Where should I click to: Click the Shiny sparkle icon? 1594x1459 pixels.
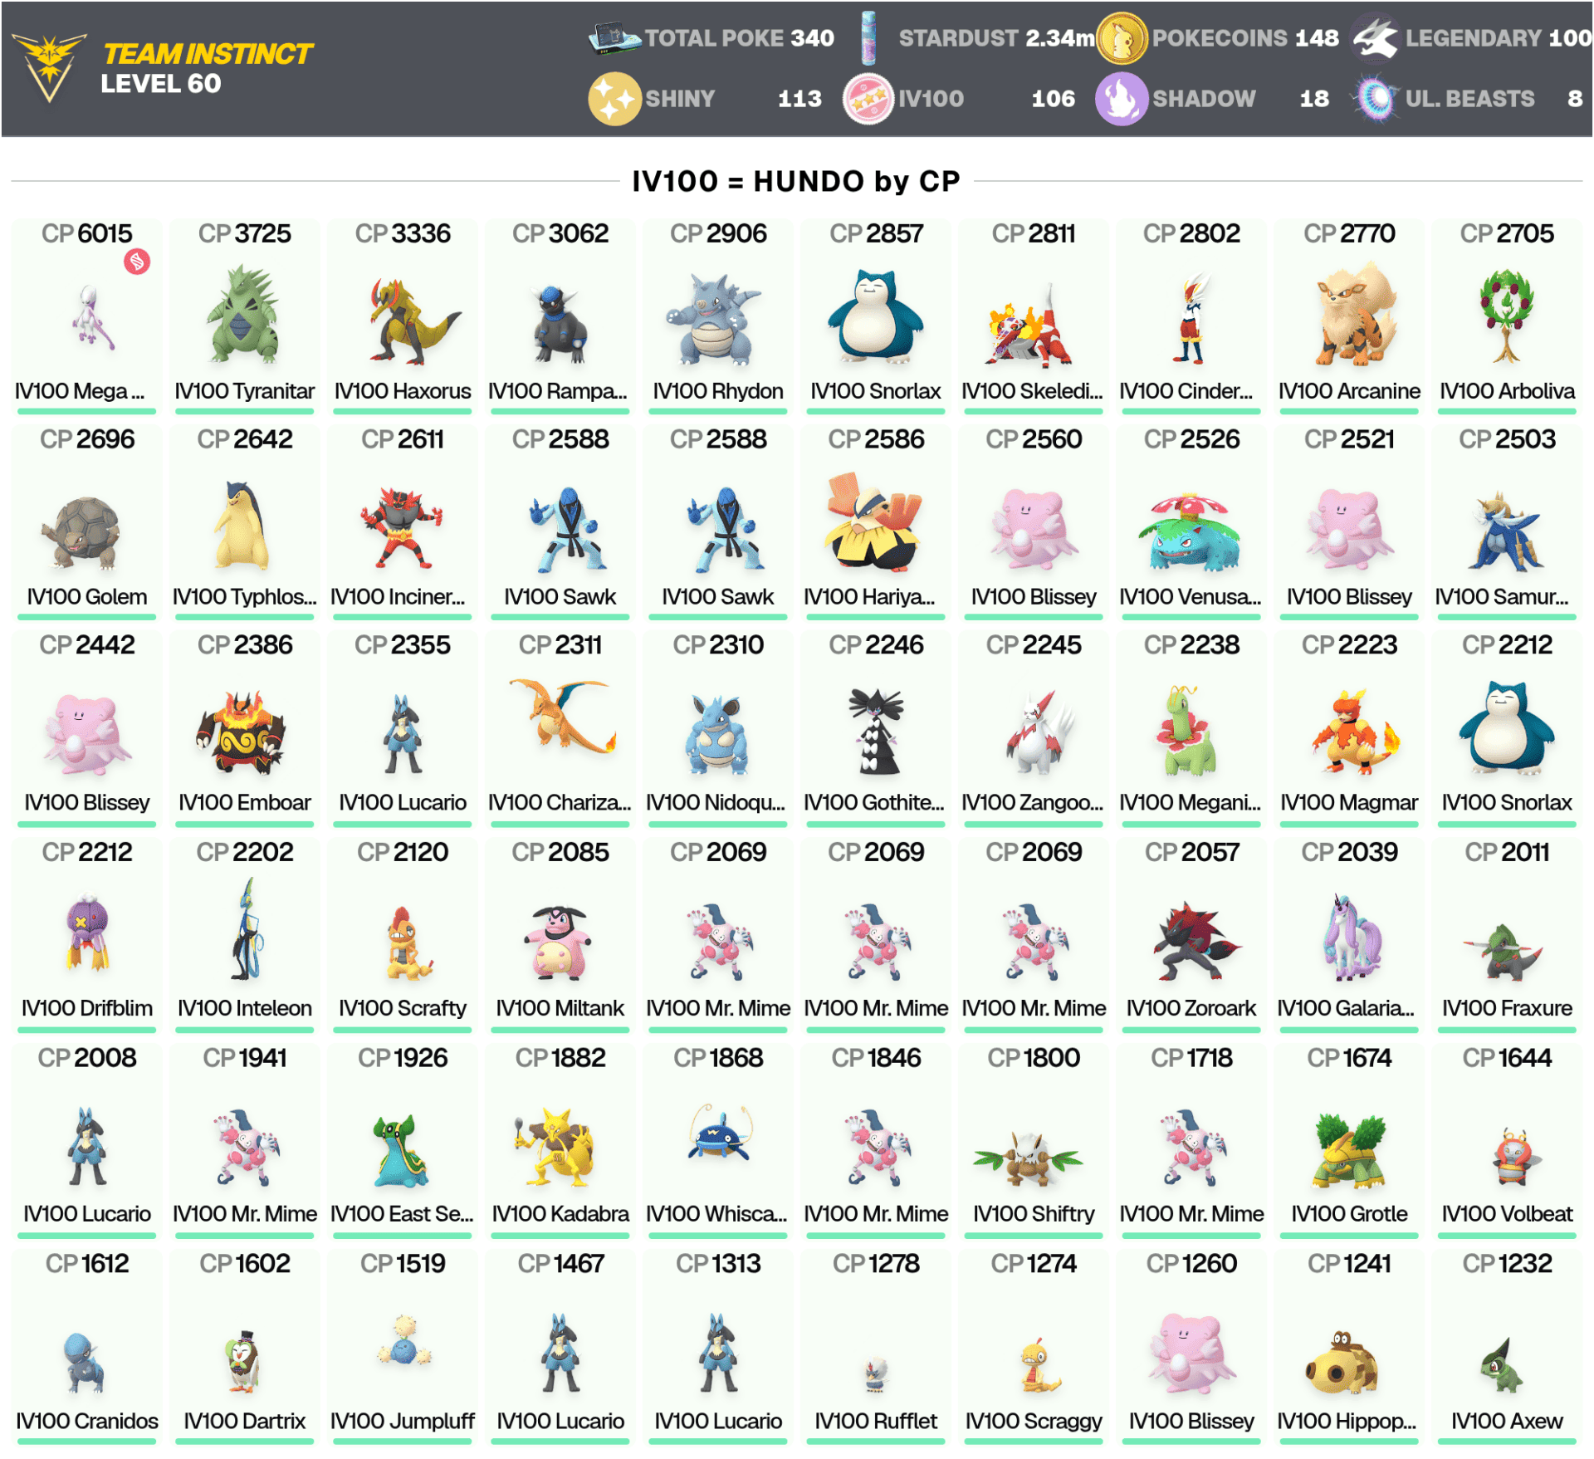point(614,99)
